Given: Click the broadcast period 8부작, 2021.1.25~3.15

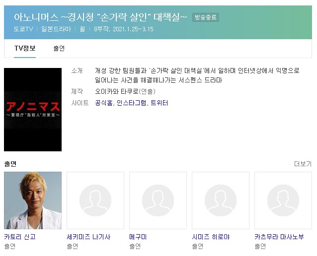Looking at the screenshot, I should [x=124, y=29].
